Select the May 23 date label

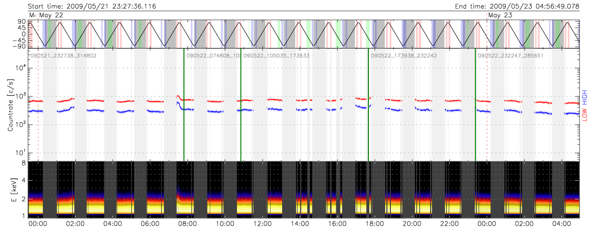coord(501,15)
